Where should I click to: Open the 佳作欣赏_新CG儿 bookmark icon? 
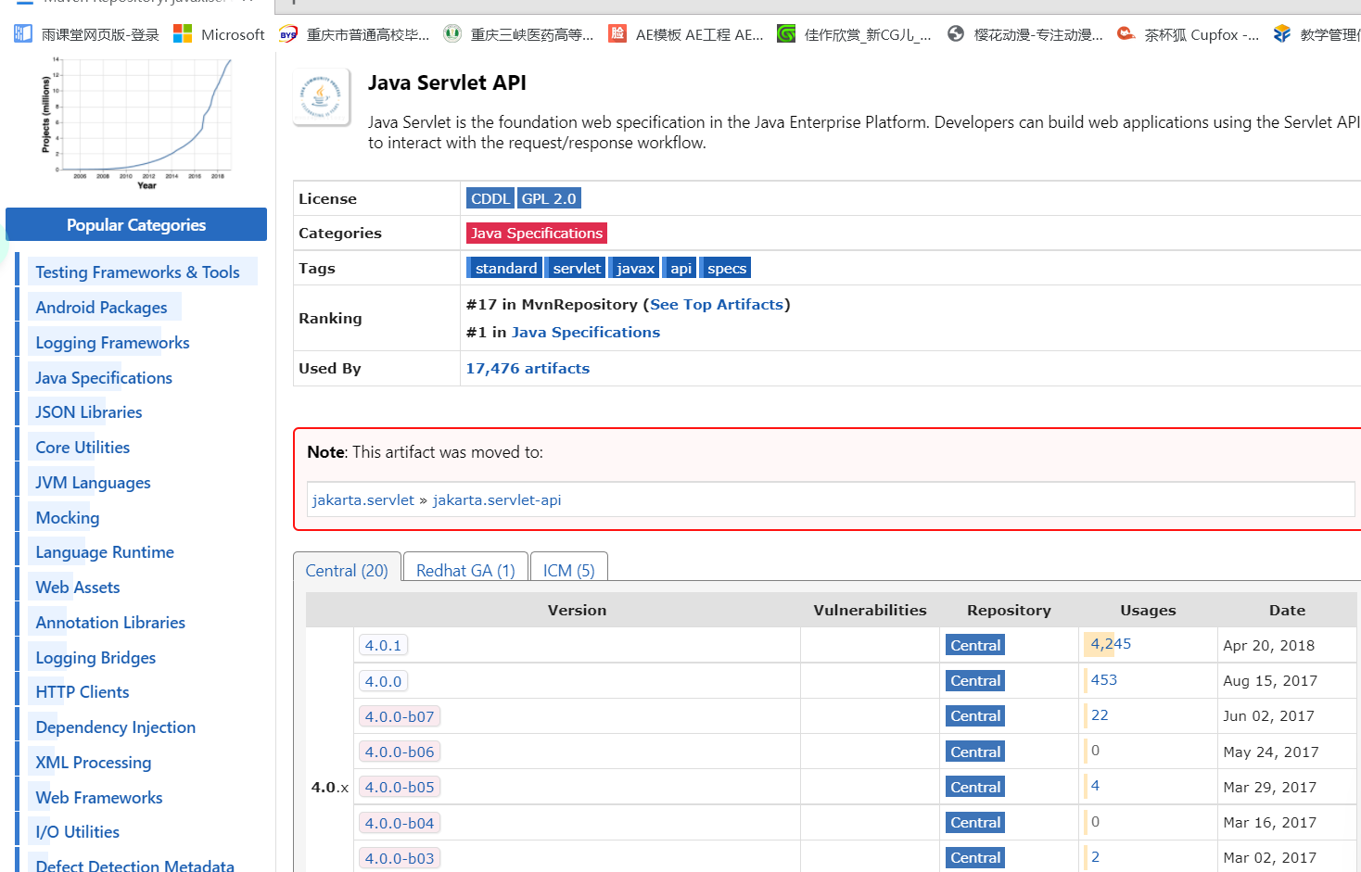click(x=786, y=34)
